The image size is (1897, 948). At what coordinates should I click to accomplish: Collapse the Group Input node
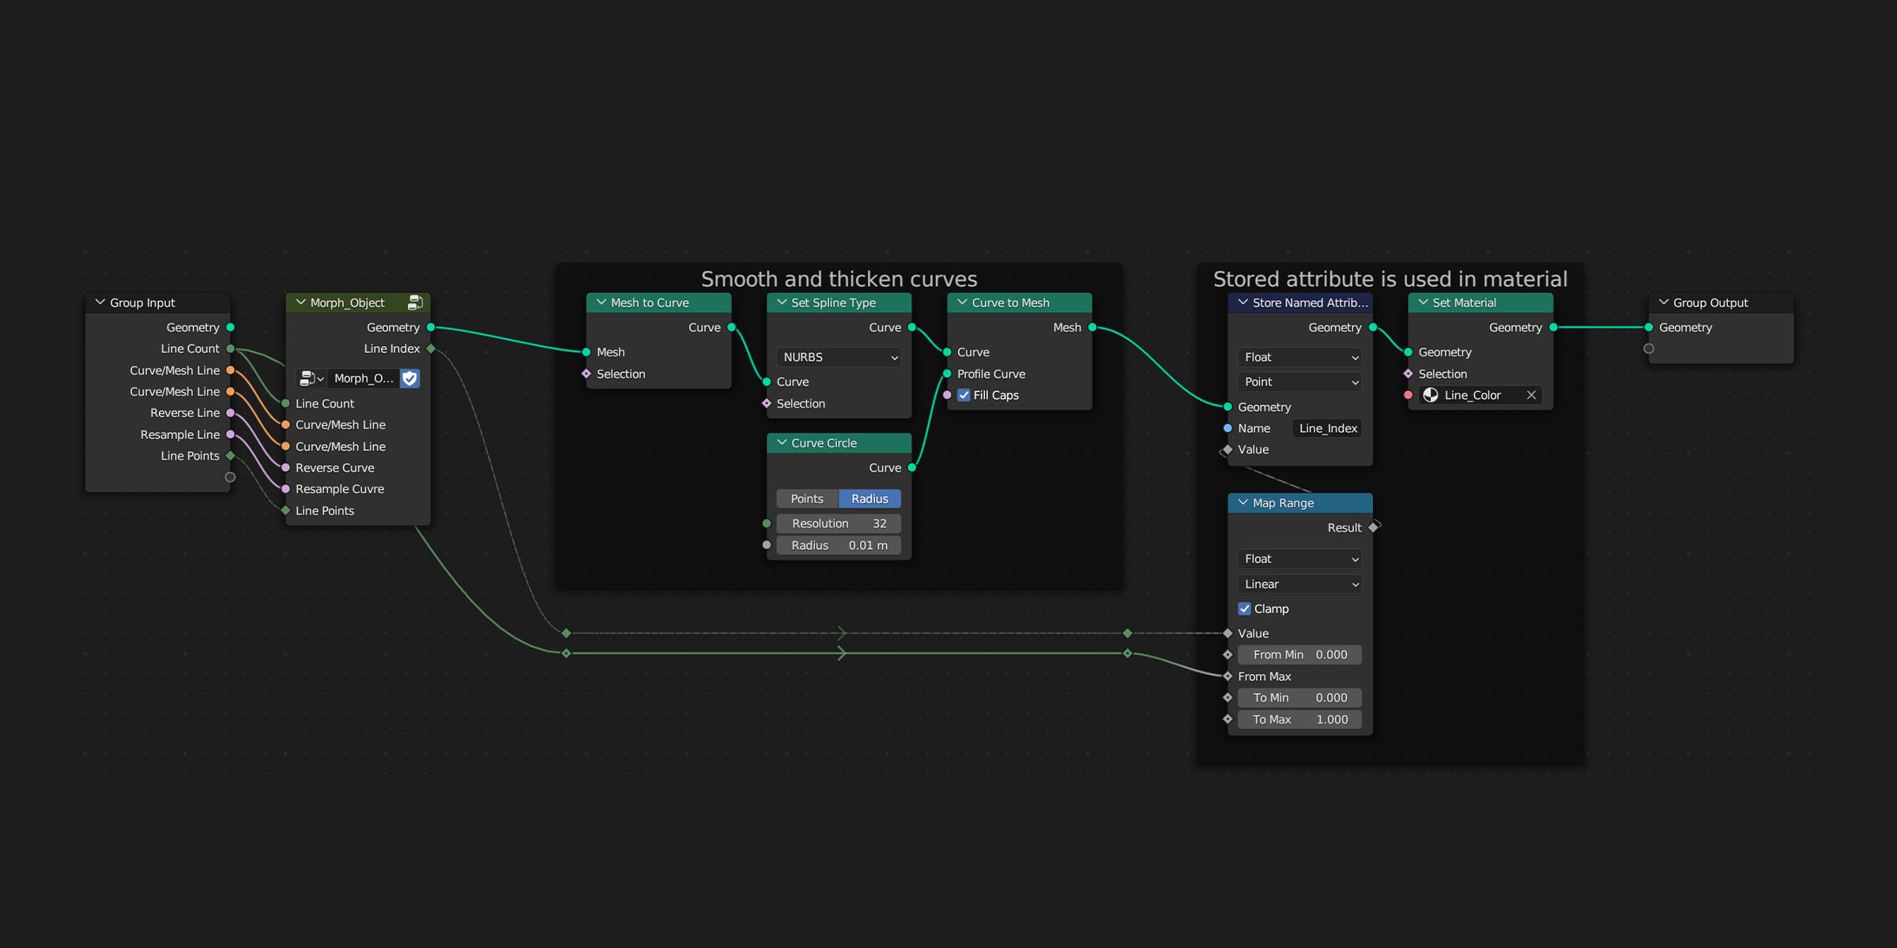100,303
